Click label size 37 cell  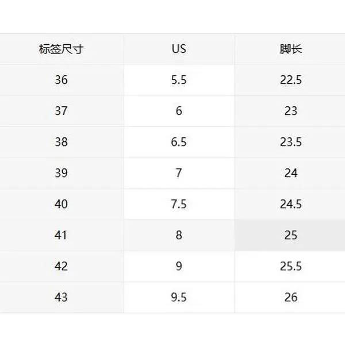[61, 111]
